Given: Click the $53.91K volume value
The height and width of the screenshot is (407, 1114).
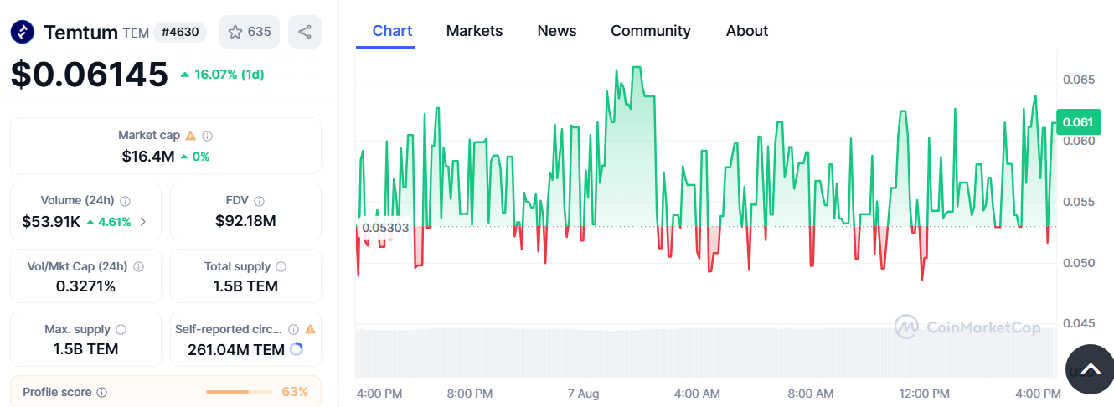Looking at the screenshot, I should (x=51, y=222).
